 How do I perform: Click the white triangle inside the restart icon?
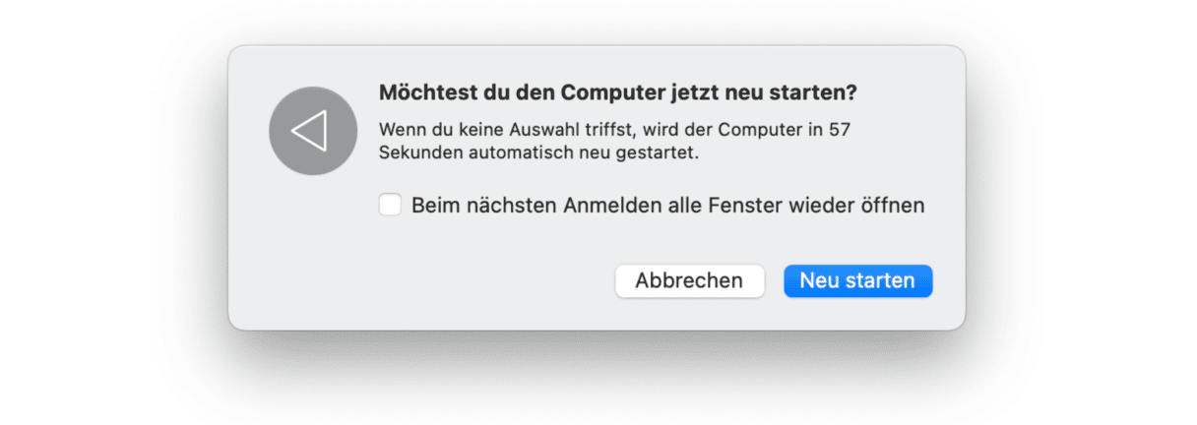click(x=310, y=131)
